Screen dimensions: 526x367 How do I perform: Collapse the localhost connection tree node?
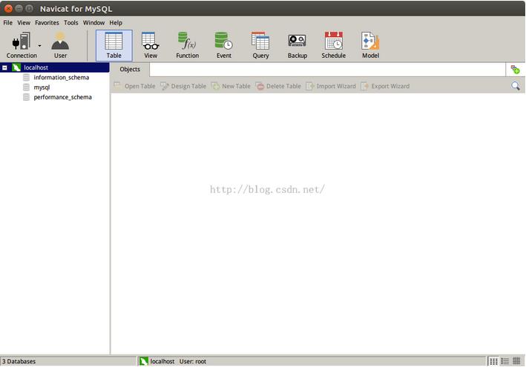(4, 67)
